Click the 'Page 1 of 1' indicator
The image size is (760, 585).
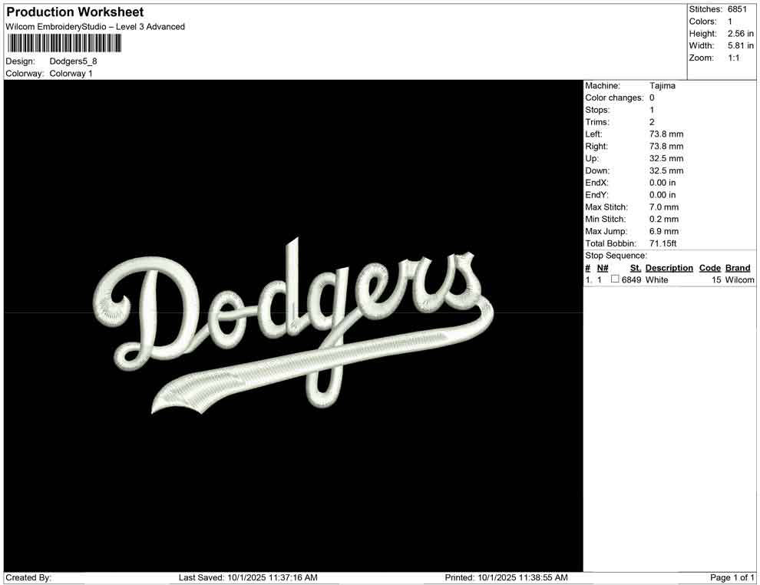click(x=732, y=577)
